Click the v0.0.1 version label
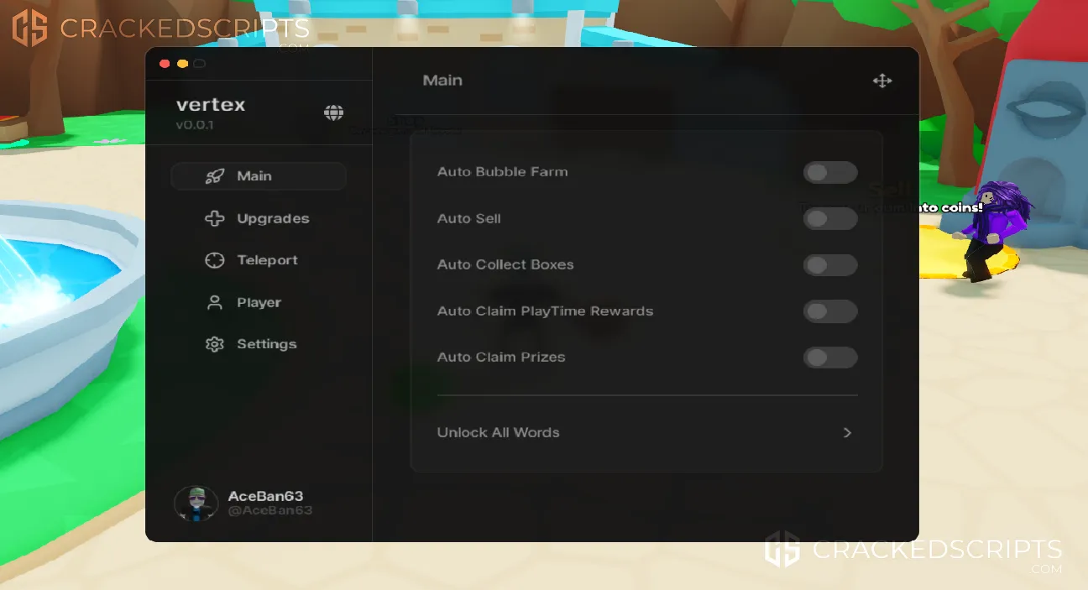The width and height of the screenshot is (1088, 590). 195,125
